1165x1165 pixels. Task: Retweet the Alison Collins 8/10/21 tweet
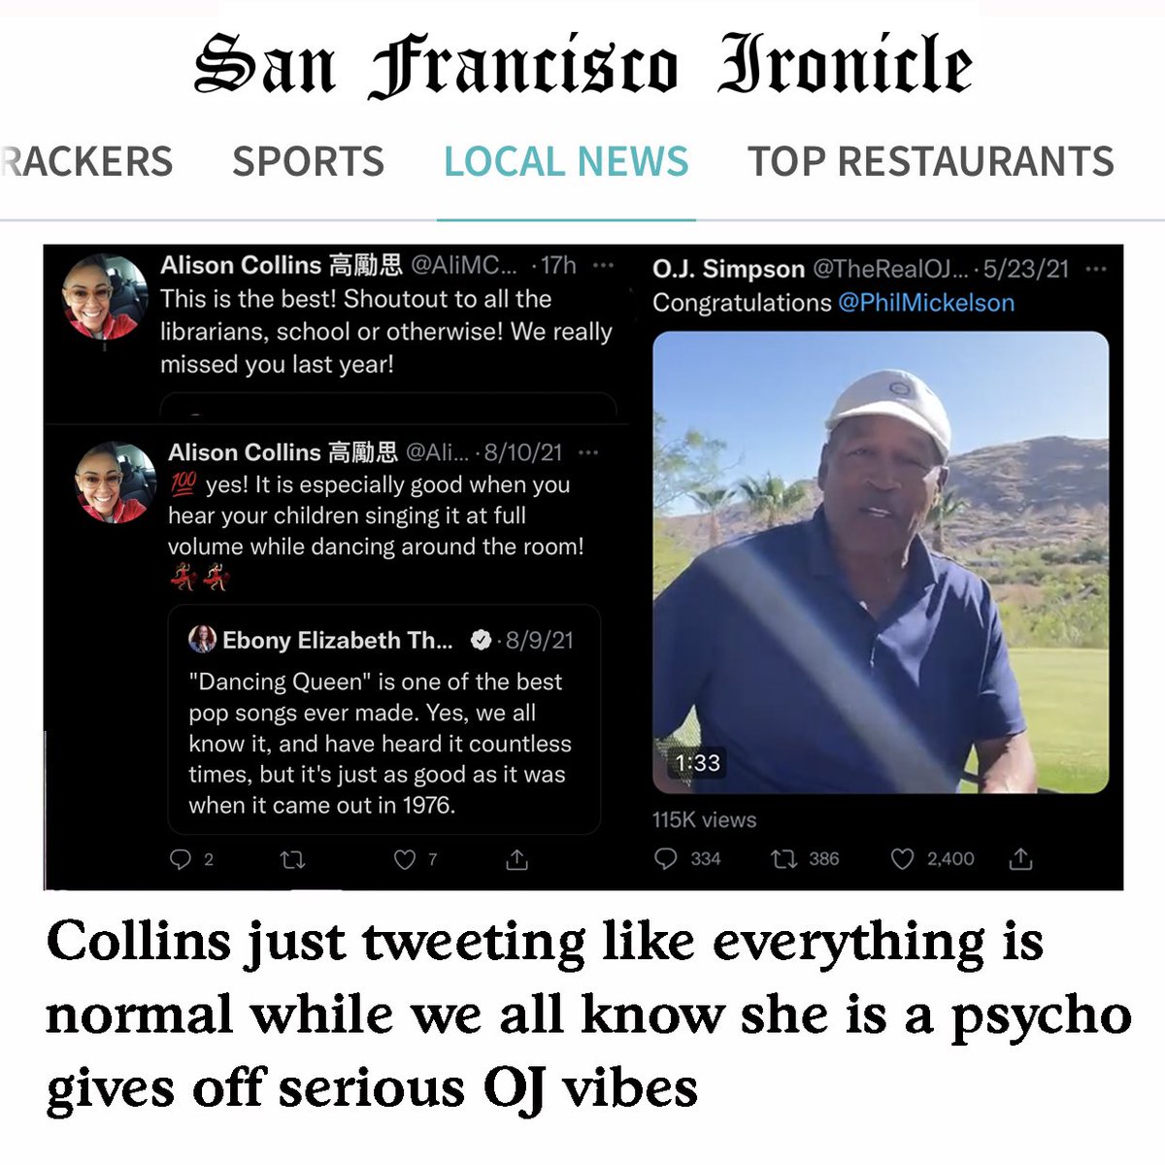[x=292, y=859]
